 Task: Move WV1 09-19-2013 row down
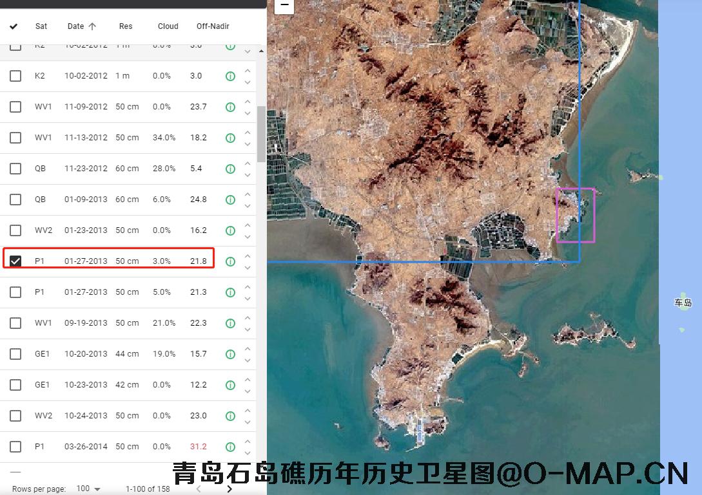tap(248, 330)
